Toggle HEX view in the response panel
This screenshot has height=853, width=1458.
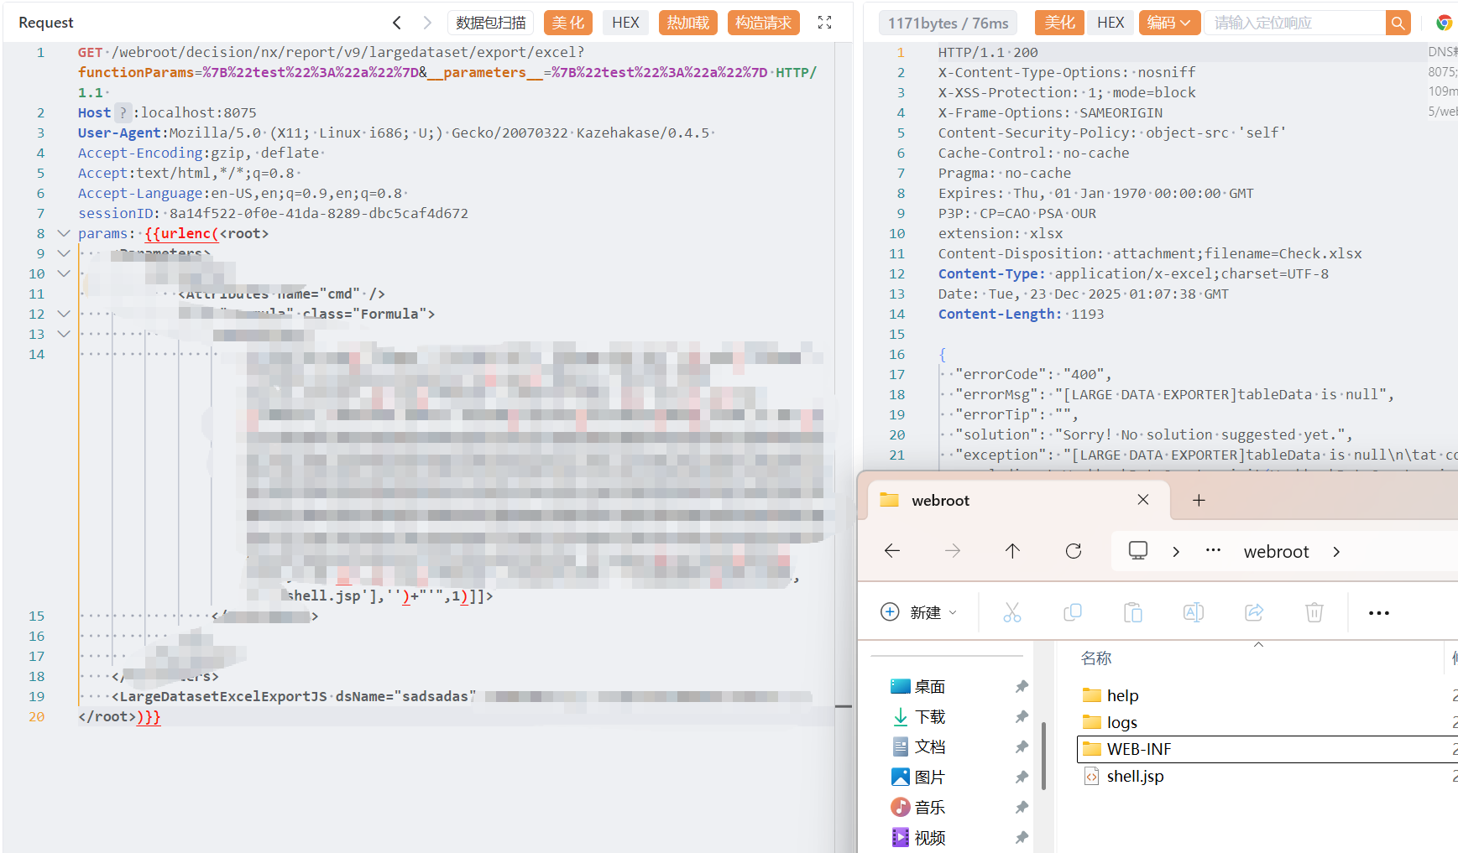[x=1110, y=23]
